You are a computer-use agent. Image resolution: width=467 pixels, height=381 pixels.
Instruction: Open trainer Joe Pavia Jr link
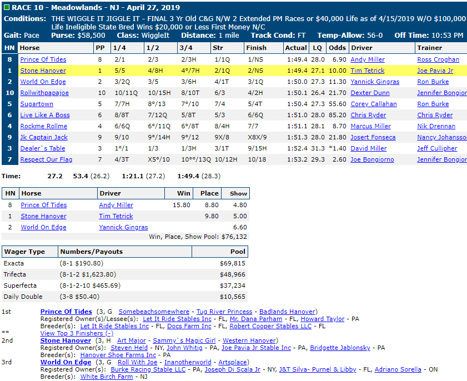click(x=435, y=71)
